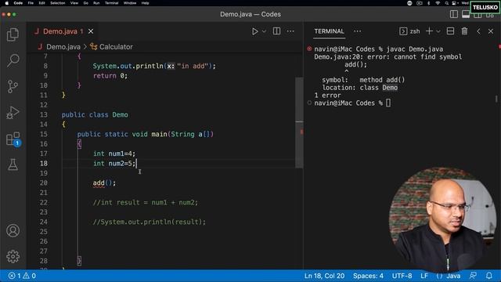The image size is (501, 282).
Task: Open the View menu
Action: (74, 3)
